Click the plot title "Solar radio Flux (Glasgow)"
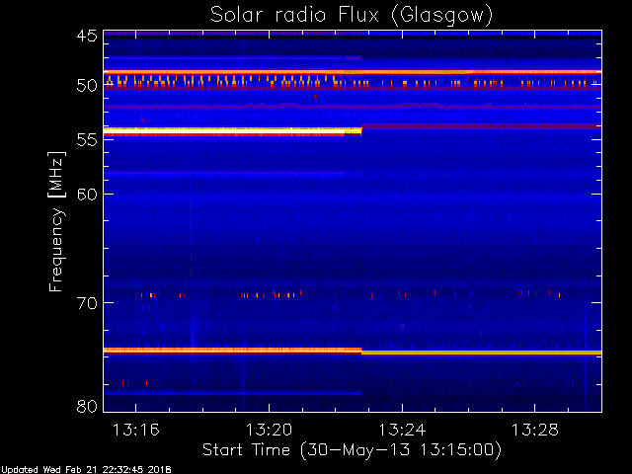The image size is (632, 474). [x=352, y=16]
